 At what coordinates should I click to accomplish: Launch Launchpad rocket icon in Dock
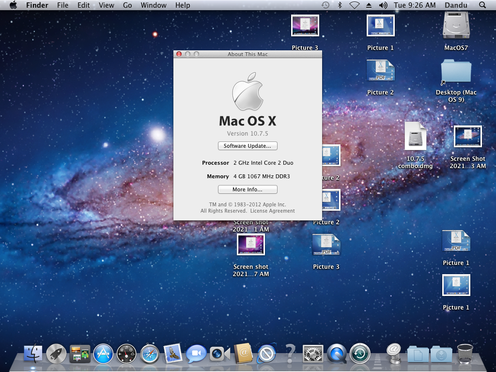[x=56, y=353]
